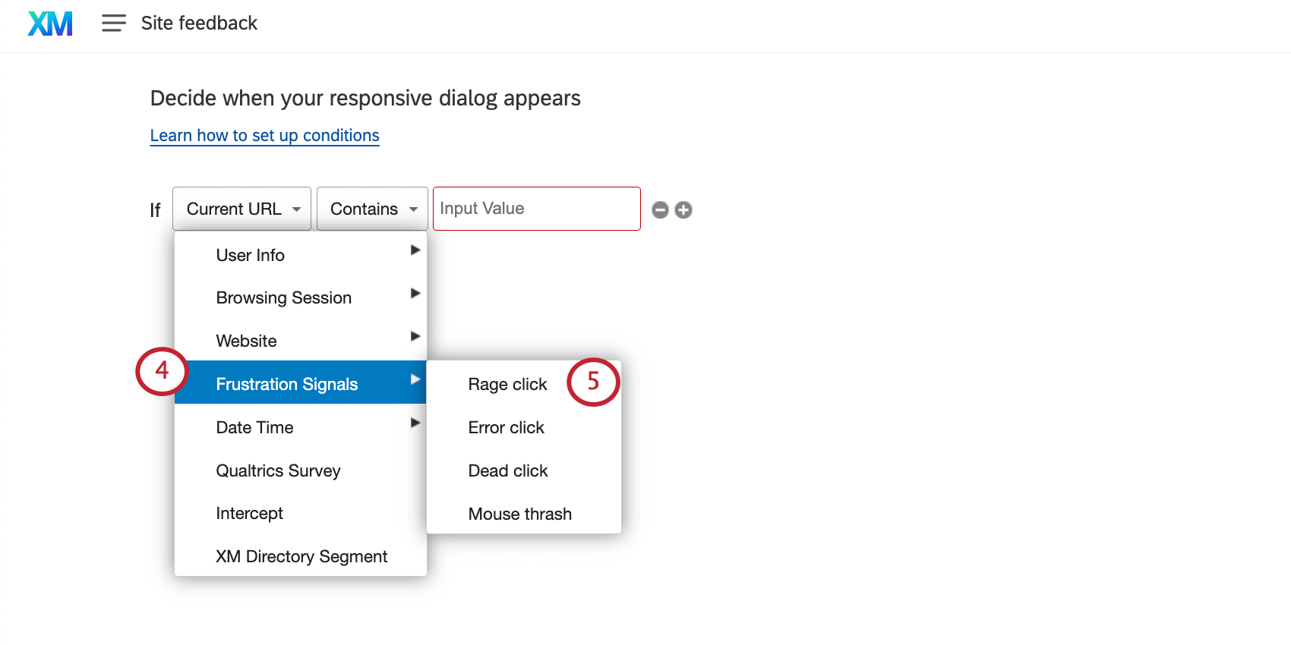1291x645 pixels.
Task: Select XM Directory Segment item
Action: coord(300,556)
